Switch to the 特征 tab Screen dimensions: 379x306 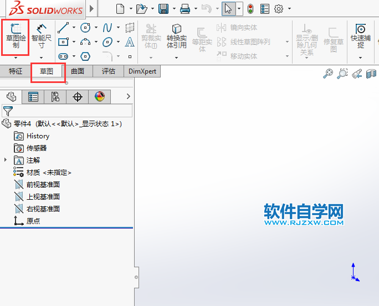pyautogui.click(x=16, y=71)
